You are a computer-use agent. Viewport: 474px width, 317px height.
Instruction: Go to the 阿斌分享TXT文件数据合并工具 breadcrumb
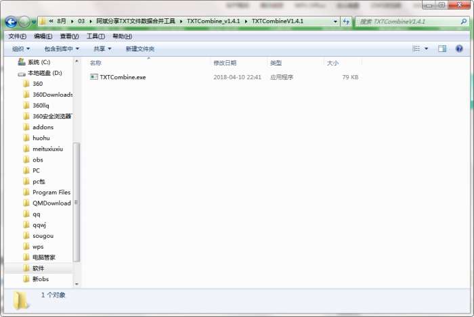[x=135, y=21]
